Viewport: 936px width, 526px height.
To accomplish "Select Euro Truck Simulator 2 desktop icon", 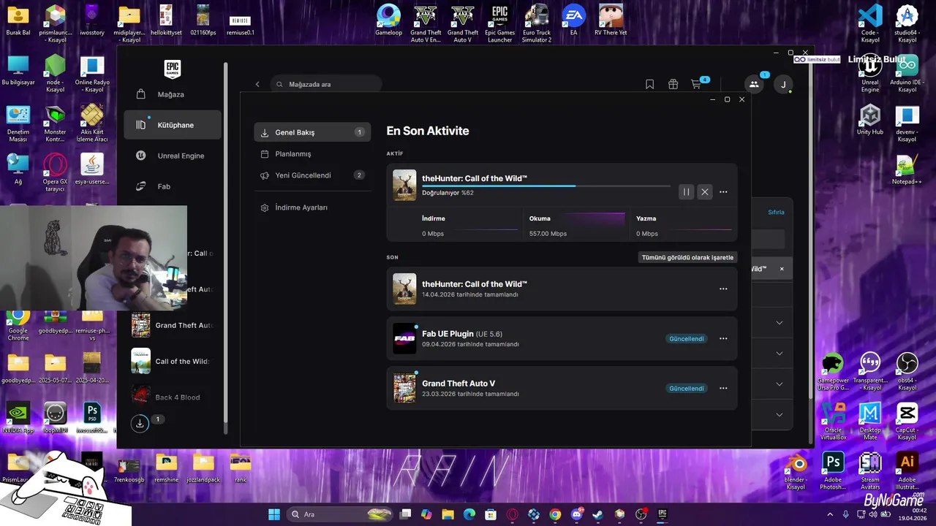I will 537,23.
